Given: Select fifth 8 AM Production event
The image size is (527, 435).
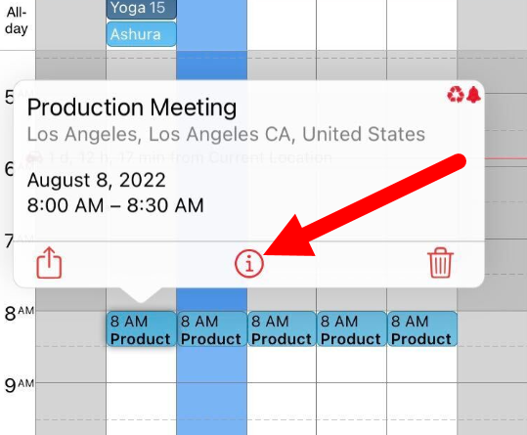Looking at the screenshot, I should pos(422,328).
